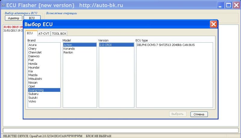Select Korando model
The image size is (241, 138).
point(69,49)
